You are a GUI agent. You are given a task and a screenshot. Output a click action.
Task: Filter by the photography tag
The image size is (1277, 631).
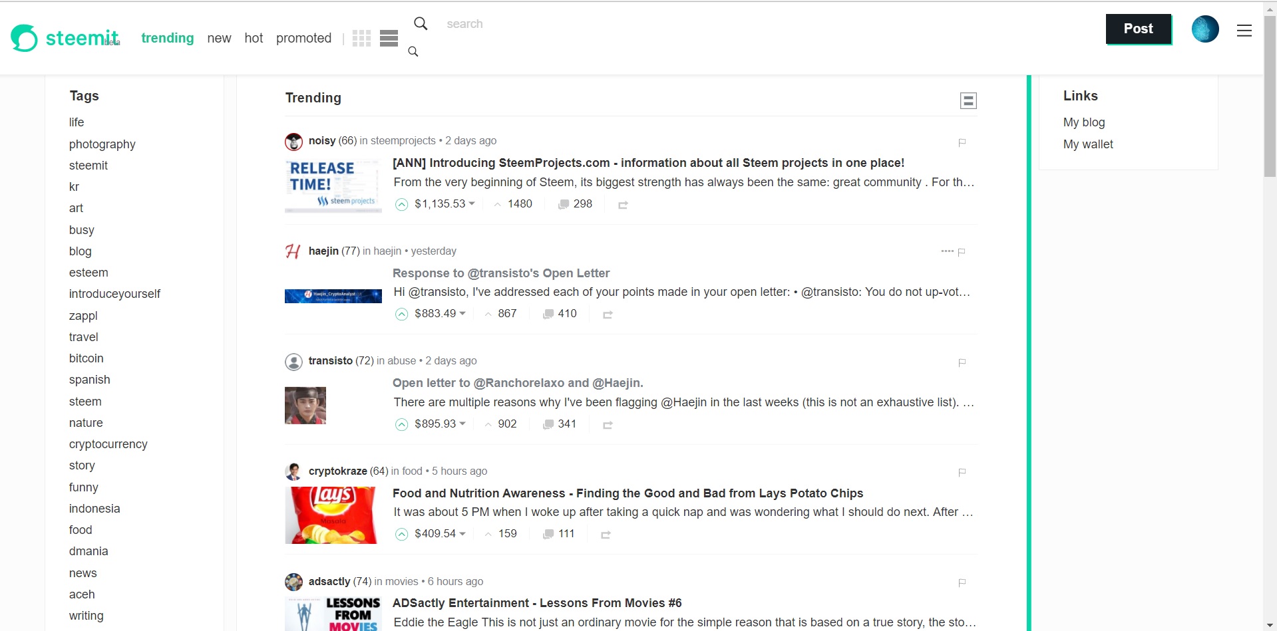[102, 144]
